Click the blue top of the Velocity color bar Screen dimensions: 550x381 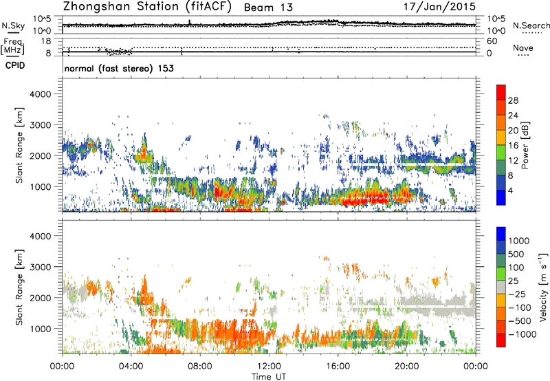501,234
